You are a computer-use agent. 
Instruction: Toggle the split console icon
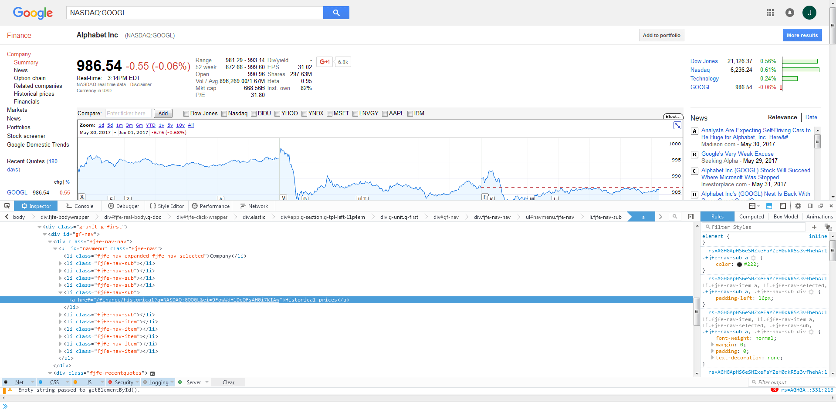769,206
